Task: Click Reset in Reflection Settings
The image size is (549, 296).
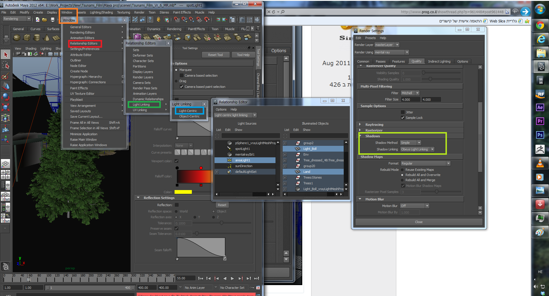Action: click(222, 205)
